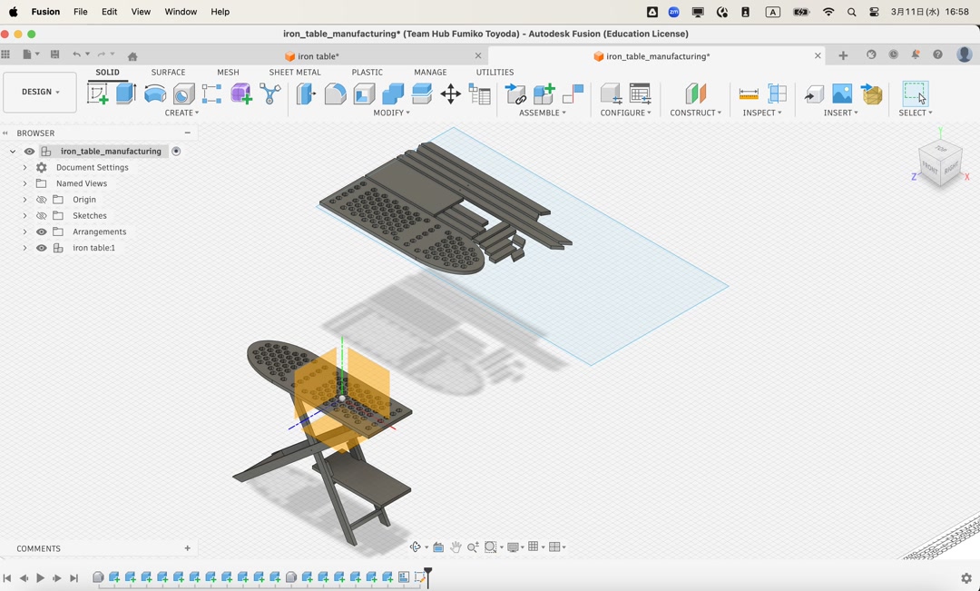The height and width of the screenshot is (591, 980).
Task: Hide the iron table:1 component
Action: (41, 248)
